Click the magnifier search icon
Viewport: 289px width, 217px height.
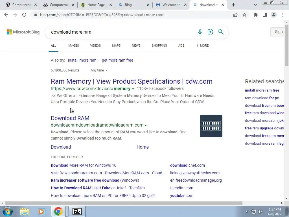pos(221,32)
